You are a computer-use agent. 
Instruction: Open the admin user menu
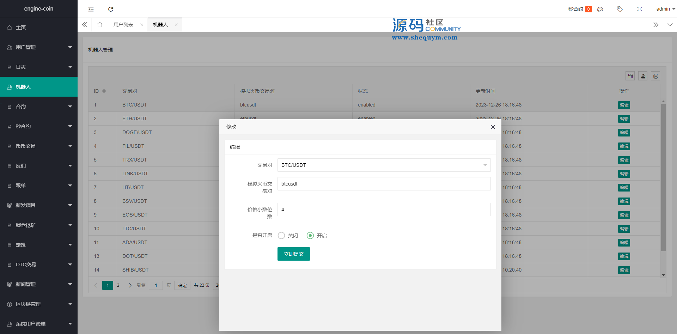pos(665,9)
